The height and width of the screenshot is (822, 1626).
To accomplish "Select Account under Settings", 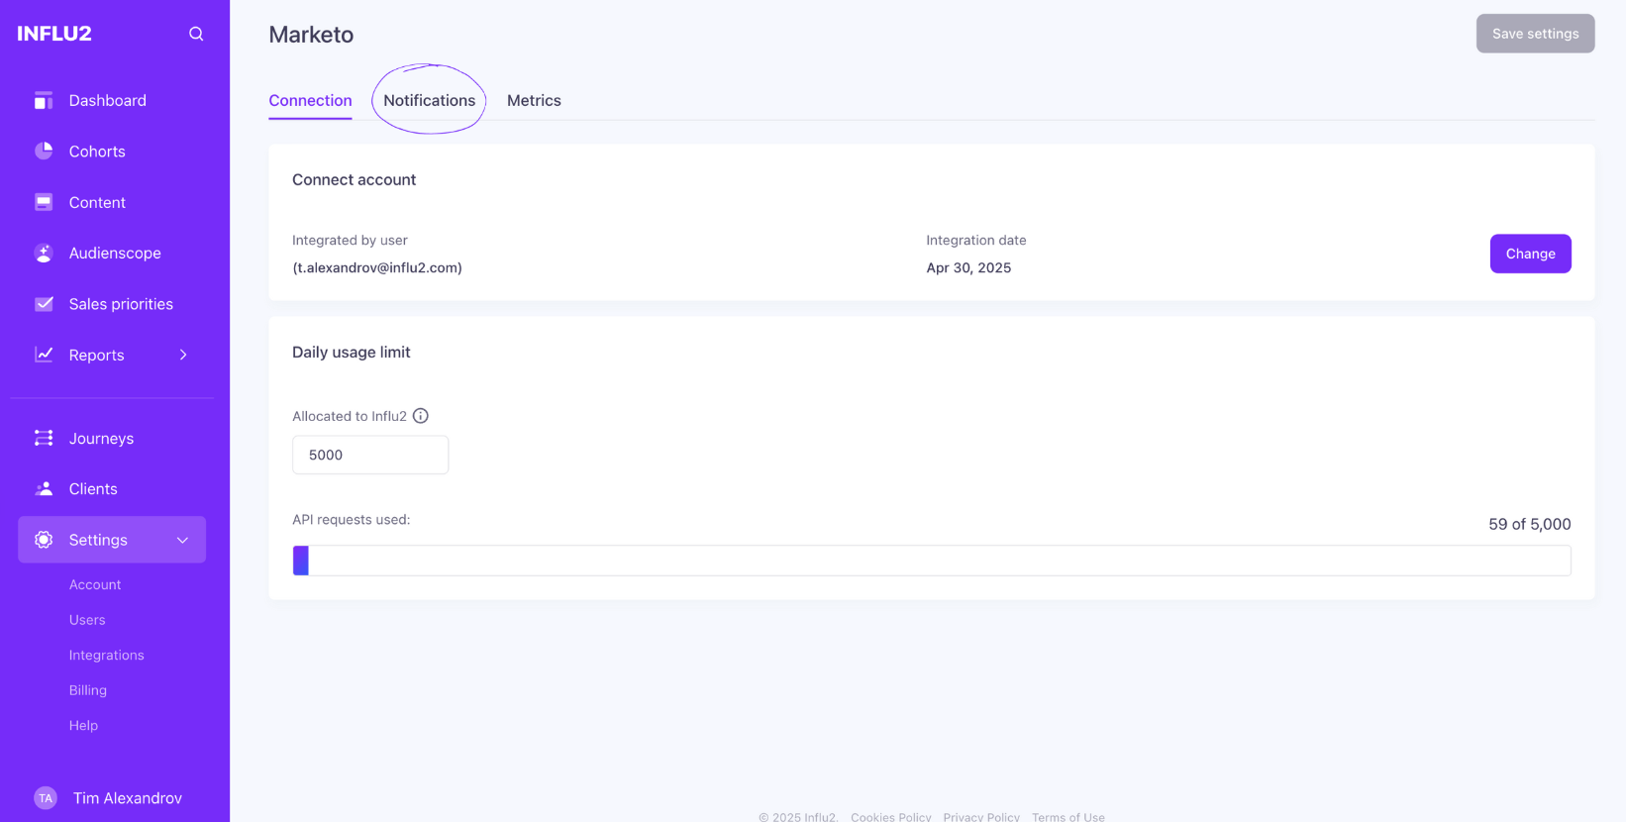I will click(95, 584).
